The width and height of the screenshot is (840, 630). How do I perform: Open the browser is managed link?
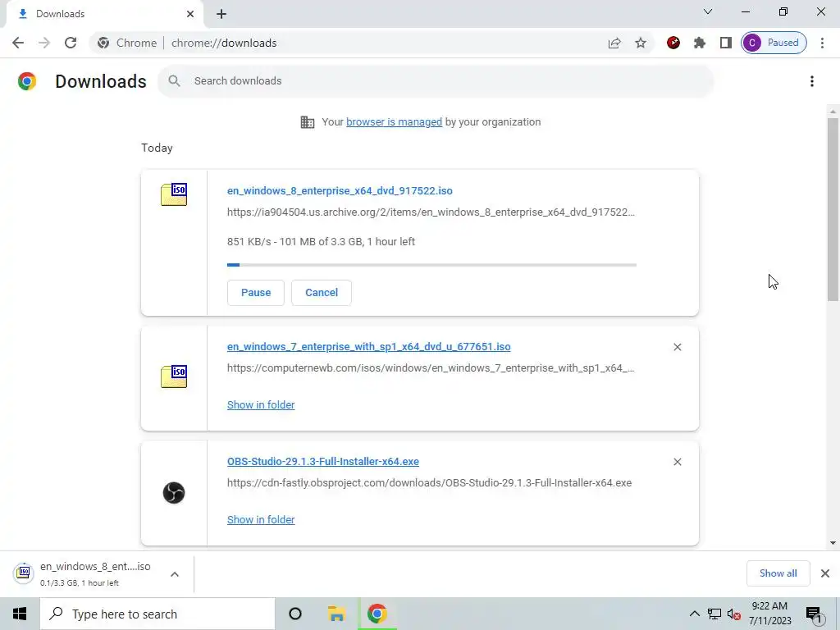(x=394, y=122)
